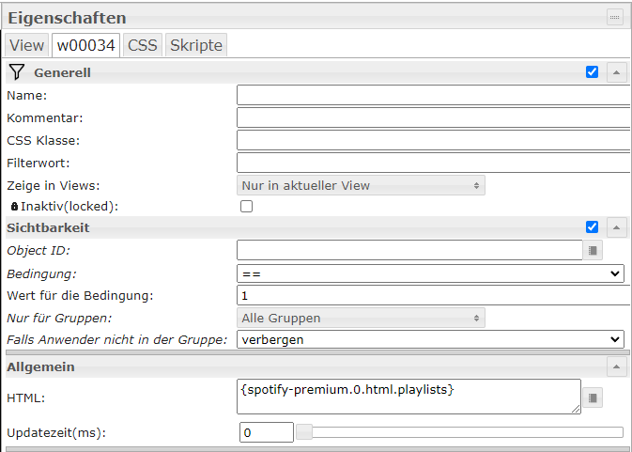Open the HTML editor dialog icon

pos(593,397)
